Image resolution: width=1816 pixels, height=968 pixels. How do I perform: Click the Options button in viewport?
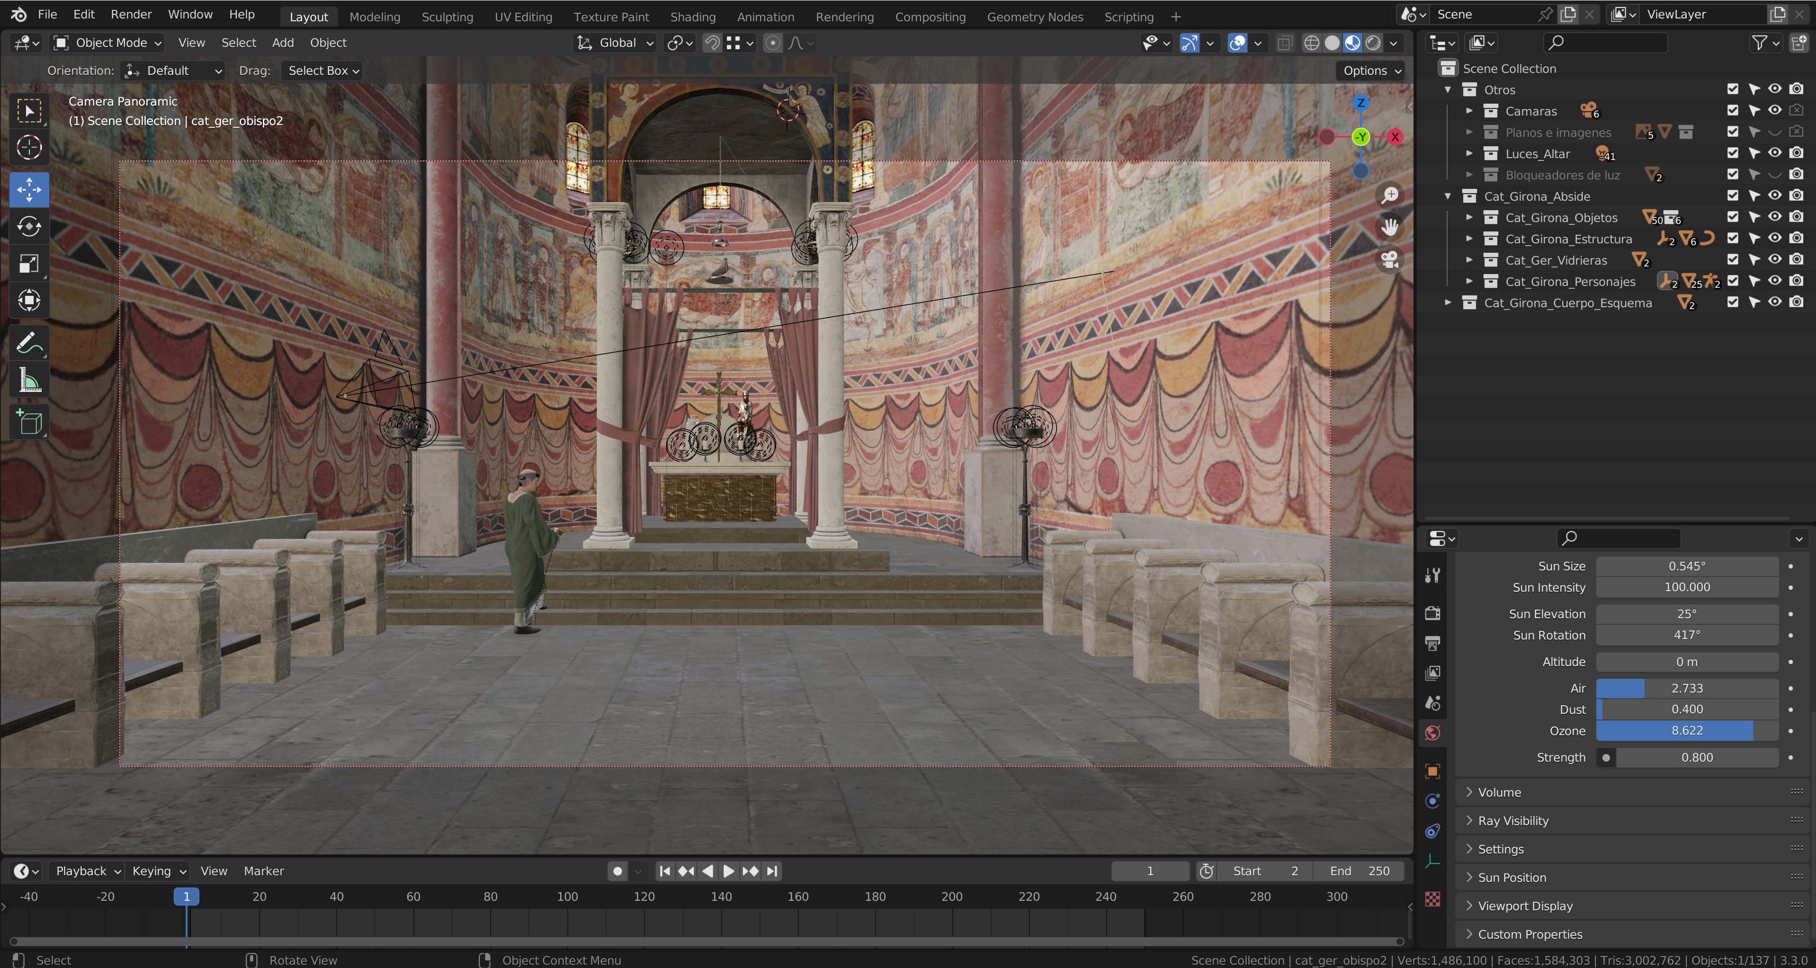pyautogui.click(x=1370, y=71)
